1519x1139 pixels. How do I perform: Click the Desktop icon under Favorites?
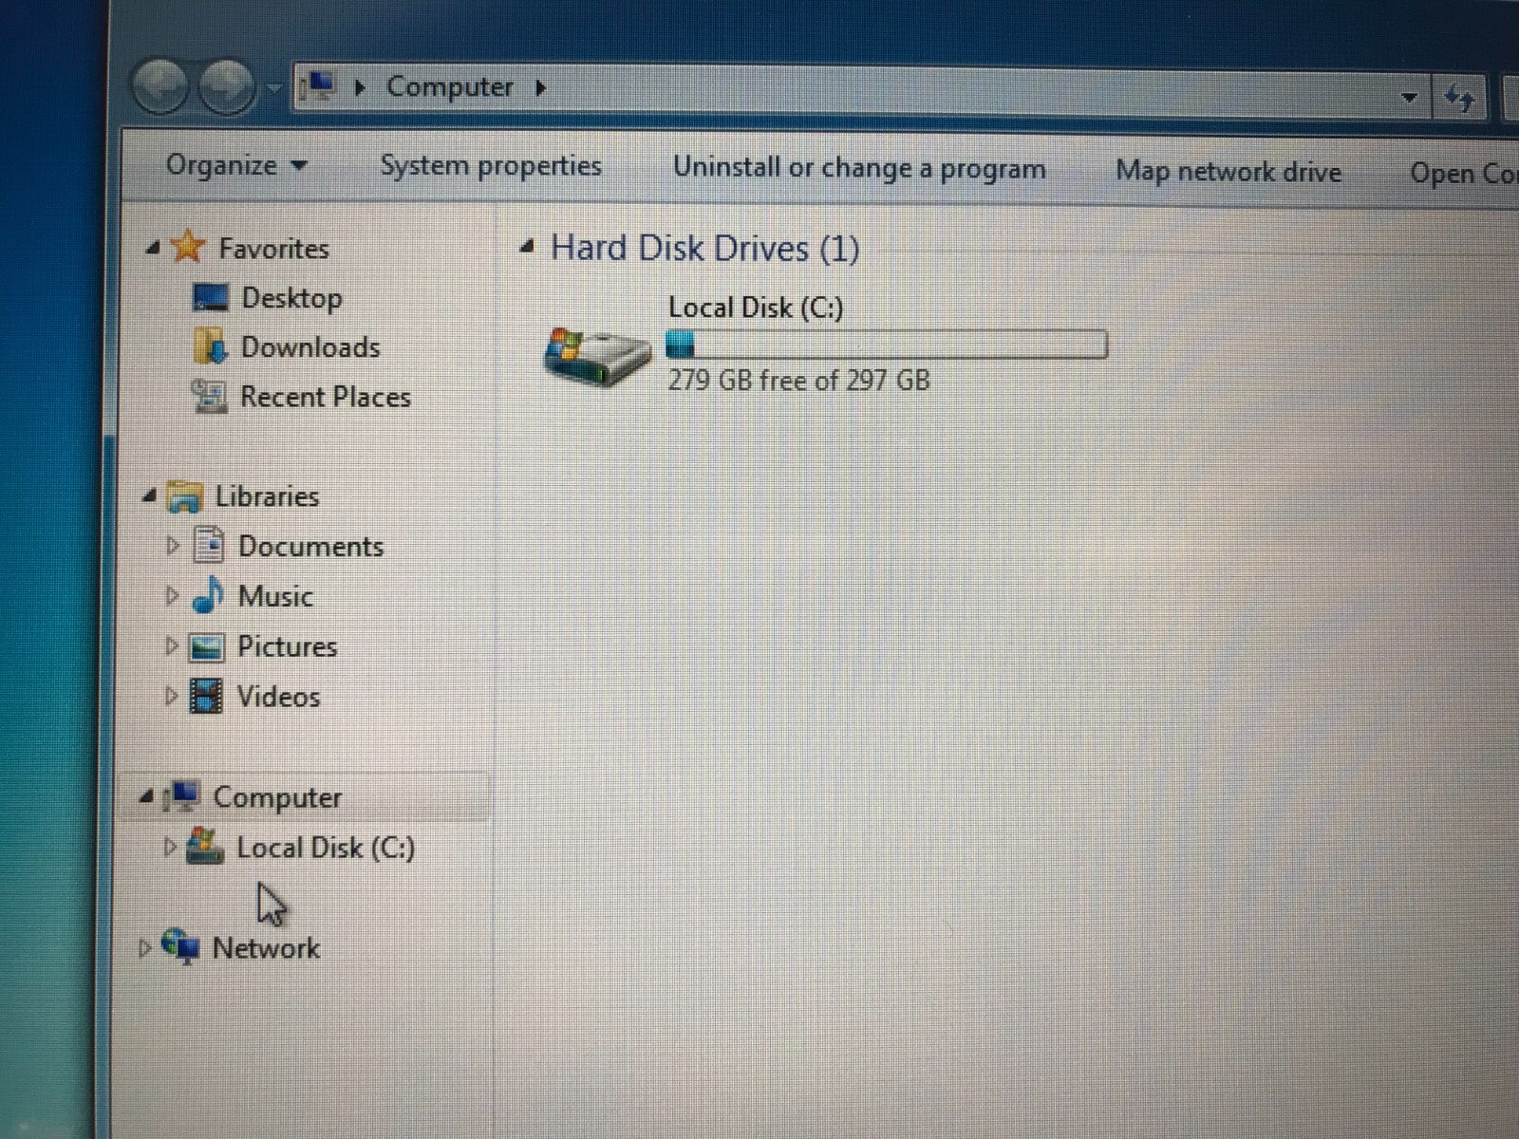tap(210, 298)
